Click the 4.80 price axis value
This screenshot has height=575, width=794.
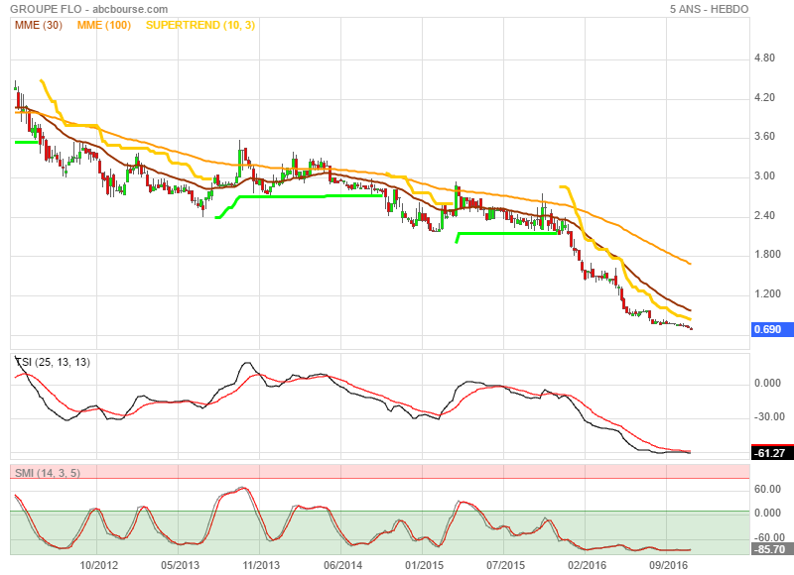point(764,57)
